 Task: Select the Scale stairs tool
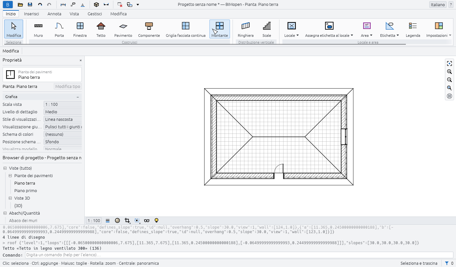tap(267, 29)
